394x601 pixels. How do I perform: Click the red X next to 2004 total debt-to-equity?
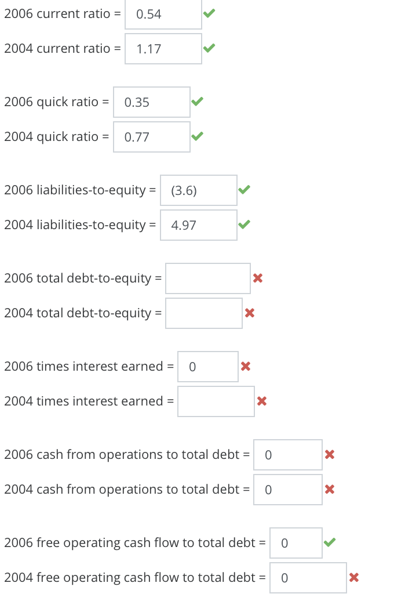pos(249,313)
